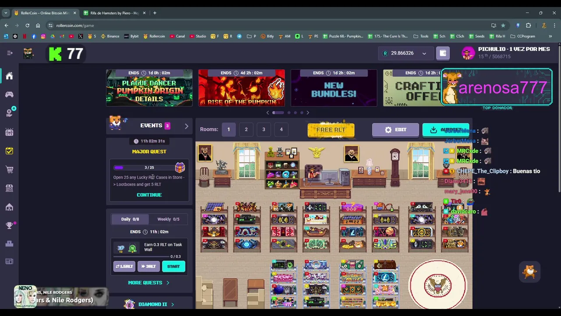Open the Binance bookmark
The width and height of the screenshot is (561, 316).
tap(110, 36)
